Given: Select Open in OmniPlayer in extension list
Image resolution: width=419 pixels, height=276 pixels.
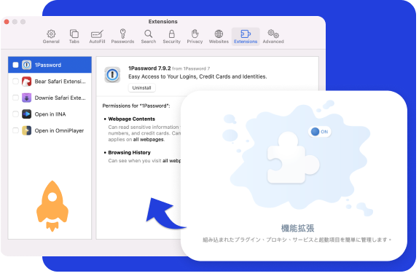Looking at the screenshot, I should pos(50,130).
